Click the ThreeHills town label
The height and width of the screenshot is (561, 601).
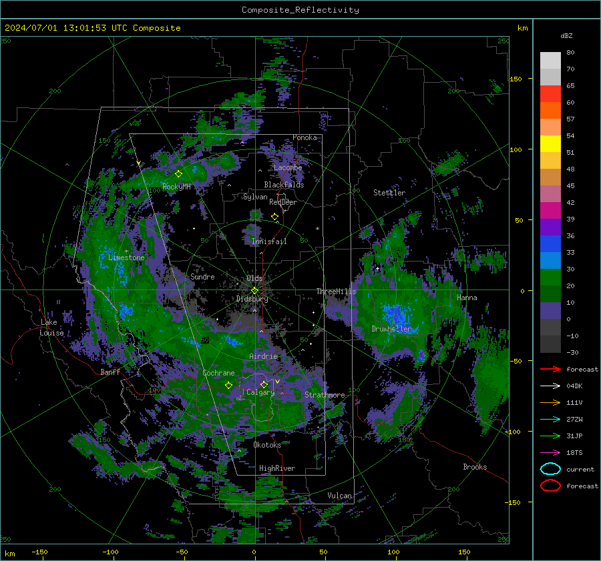336,292
